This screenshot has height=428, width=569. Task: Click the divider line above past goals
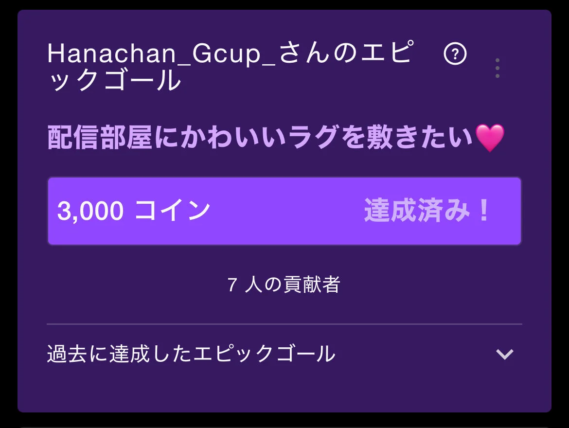pos(284,324)
